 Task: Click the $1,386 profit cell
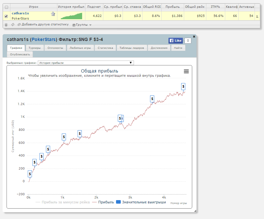[172, 16]
